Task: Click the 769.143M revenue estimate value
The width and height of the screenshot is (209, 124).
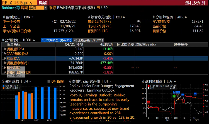Action: (76, 58)
